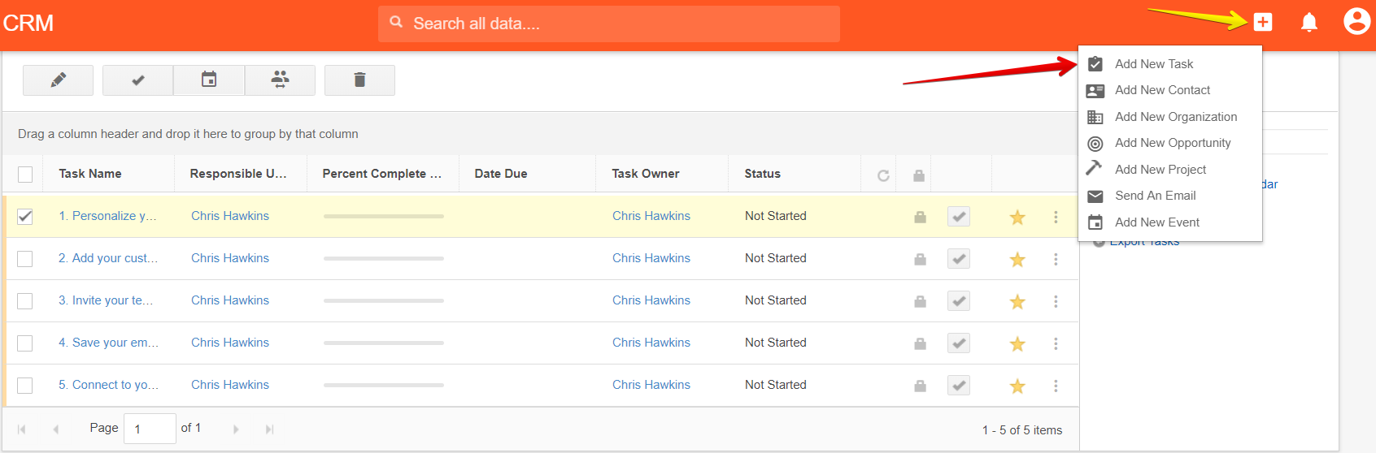Open the notifications bell
The image size is (1376, 453).
(x=1309, y=22)
